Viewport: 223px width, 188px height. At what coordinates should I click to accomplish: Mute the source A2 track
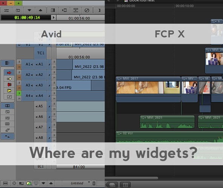tap(19, 78)
